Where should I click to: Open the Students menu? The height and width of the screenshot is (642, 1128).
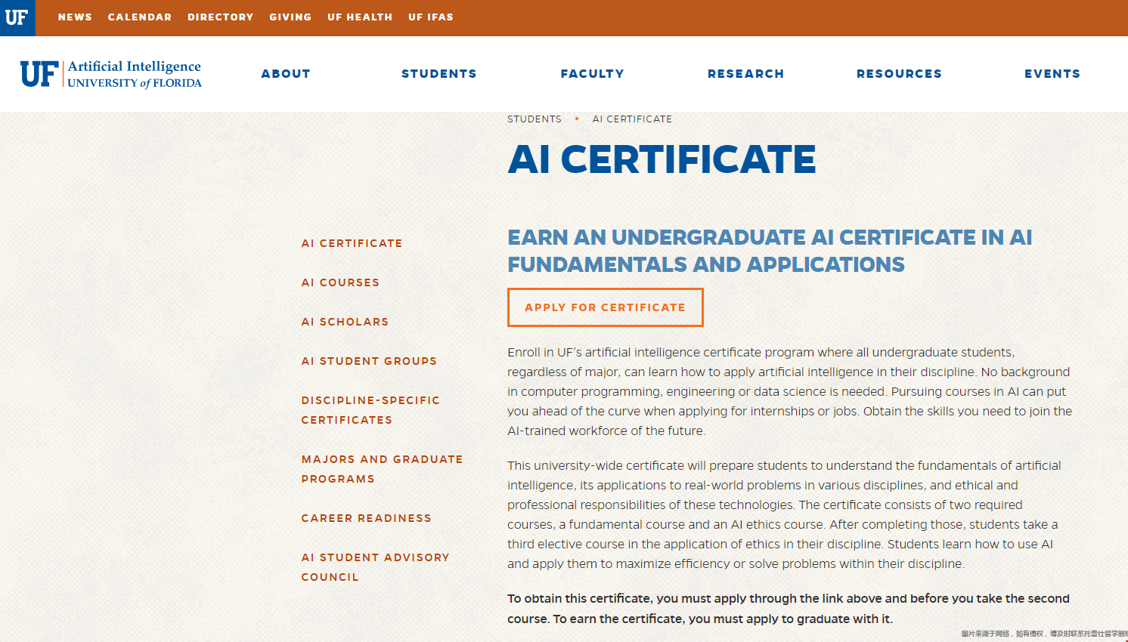tap(439, 73)
